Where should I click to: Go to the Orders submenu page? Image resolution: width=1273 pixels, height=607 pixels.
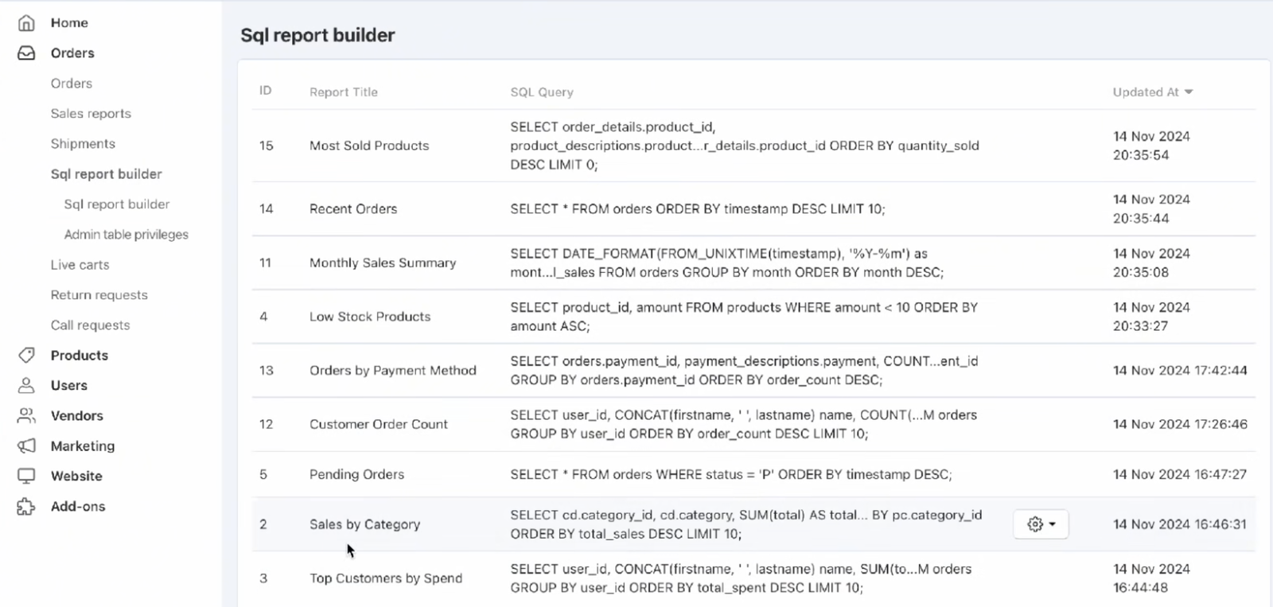pyautogui.click(x=72, y=84)
